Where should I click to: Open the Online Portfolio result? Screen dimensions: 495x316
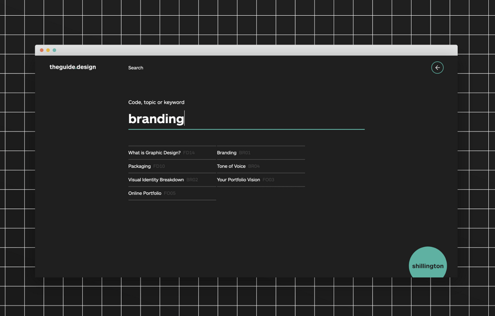point(145,193)
